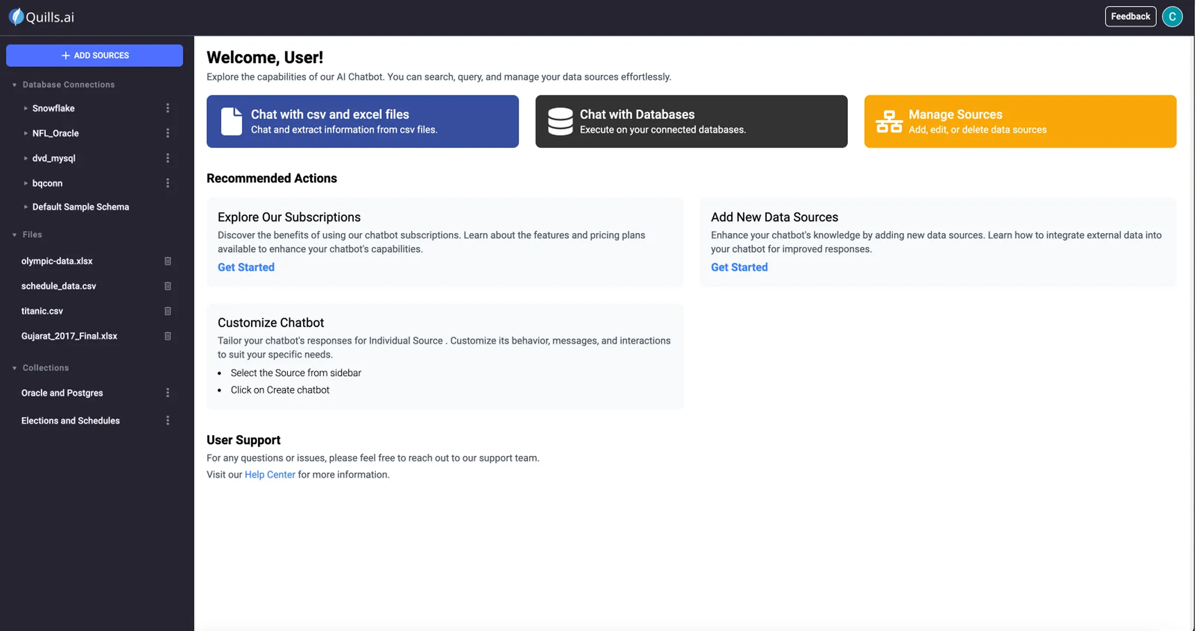This screenshot has height=631, width=1196.
Task: Open the three-dot menu for Snowflake
Action: pyautogui.click(x=168, y=108)
